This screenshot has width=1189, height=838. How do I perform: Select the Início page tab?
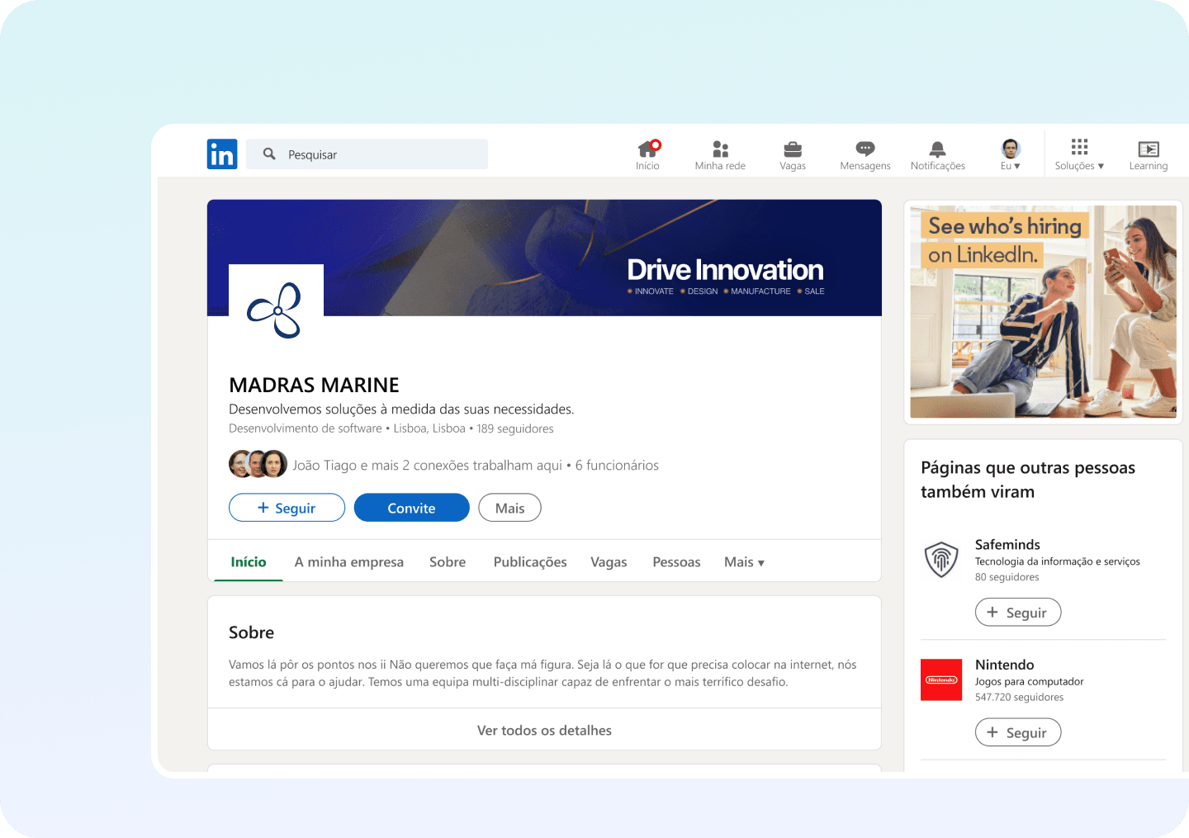pos(249,562)
